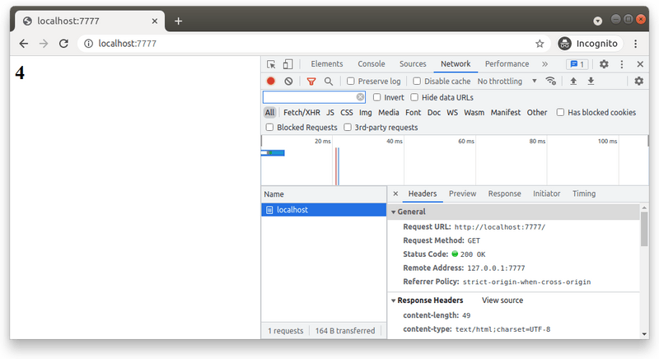
Task: Check Blocked Requests
Action: (269, 128)
